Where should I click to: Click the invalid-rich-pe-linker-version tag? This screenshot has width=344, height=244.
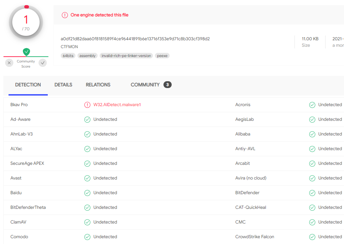[x=126, y=56]
